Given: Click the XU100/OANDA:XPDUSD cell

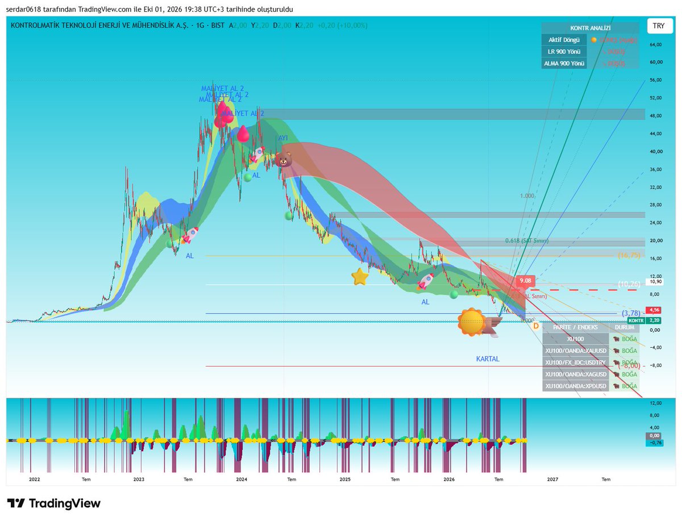Looking at the screenshot, I should pos(575,386).
